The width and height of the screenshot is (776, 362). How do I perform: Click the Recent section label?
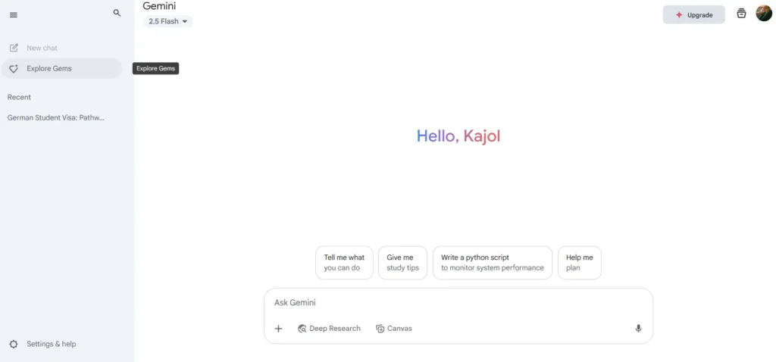point(19,97)
